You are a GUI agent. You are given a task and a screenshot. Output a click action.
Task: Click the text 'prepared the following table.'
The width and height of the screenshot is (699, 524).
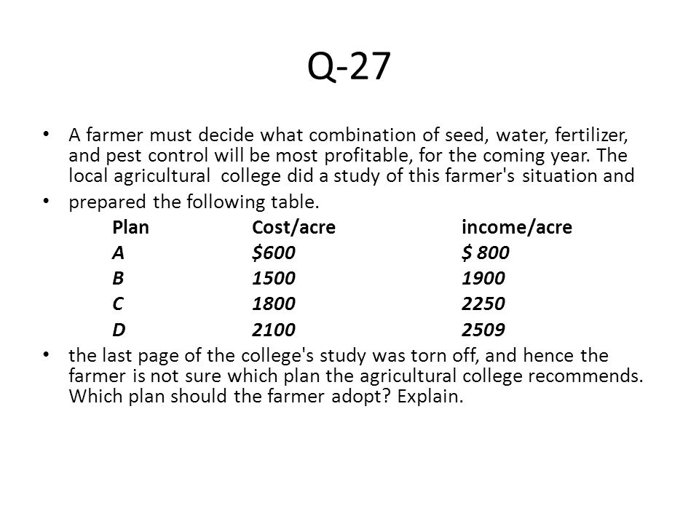194,202
